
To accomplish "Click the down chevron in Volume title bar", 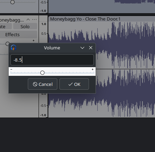I will pyautogui.click(x=82, y=48).
